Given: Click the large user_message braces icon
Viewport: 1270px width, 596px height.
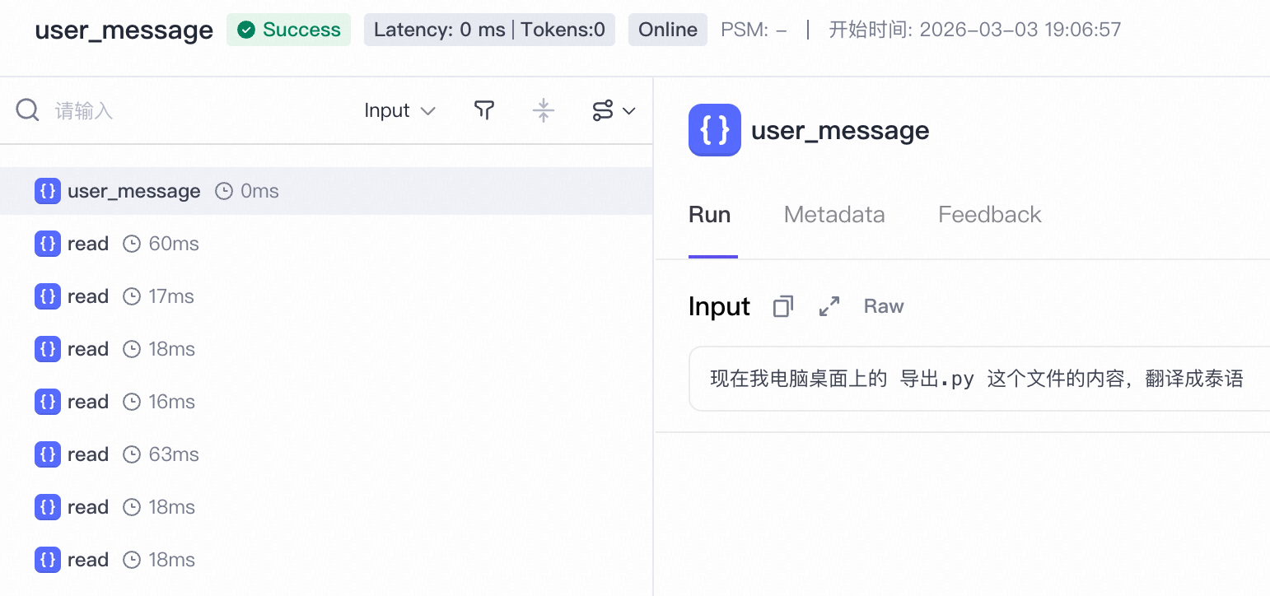Looking at the screenshot, I should (x=715, y=130).
